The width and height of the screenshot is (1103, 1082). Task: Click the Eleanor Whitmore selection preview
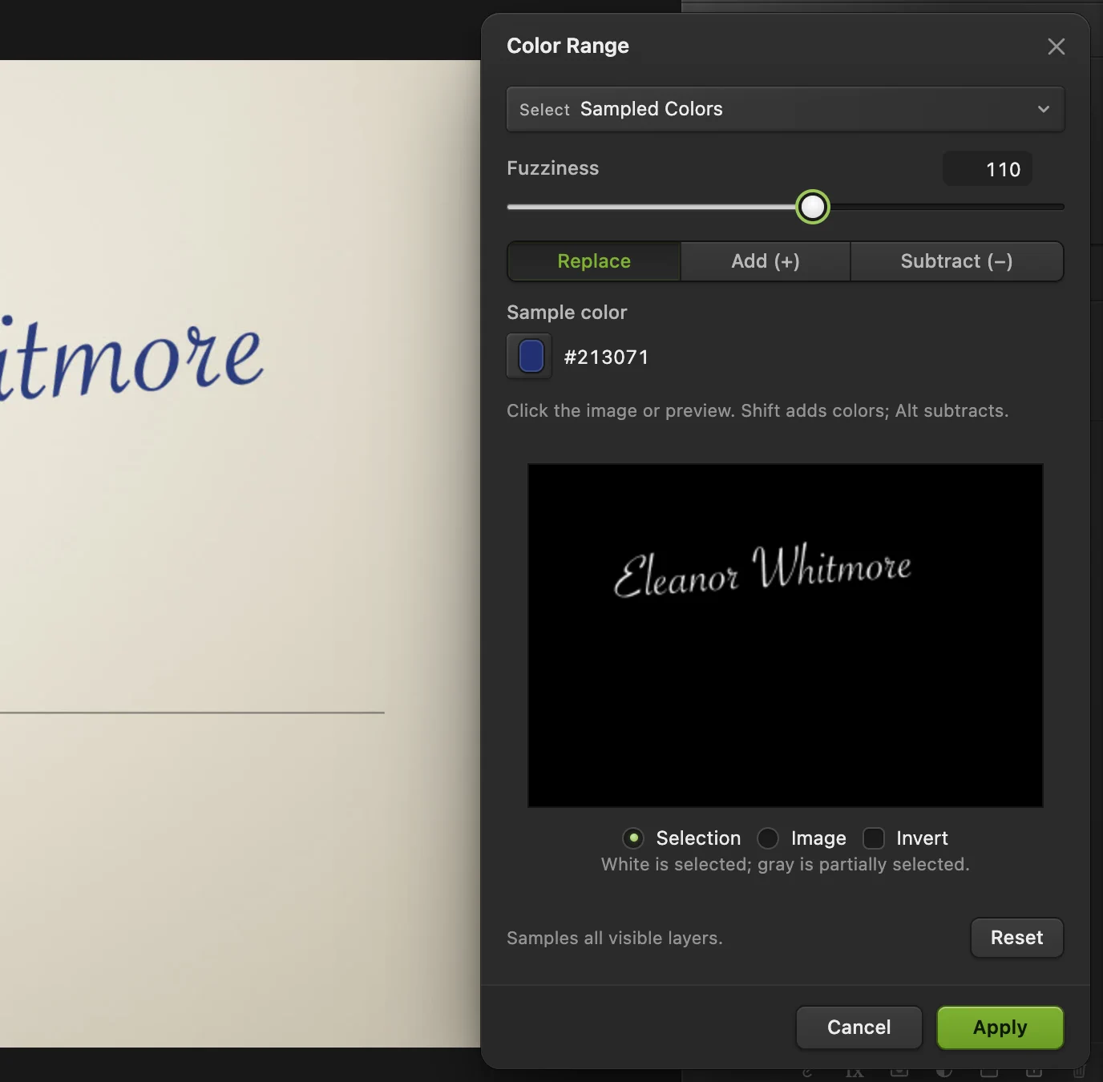click(x=785, y=635)
